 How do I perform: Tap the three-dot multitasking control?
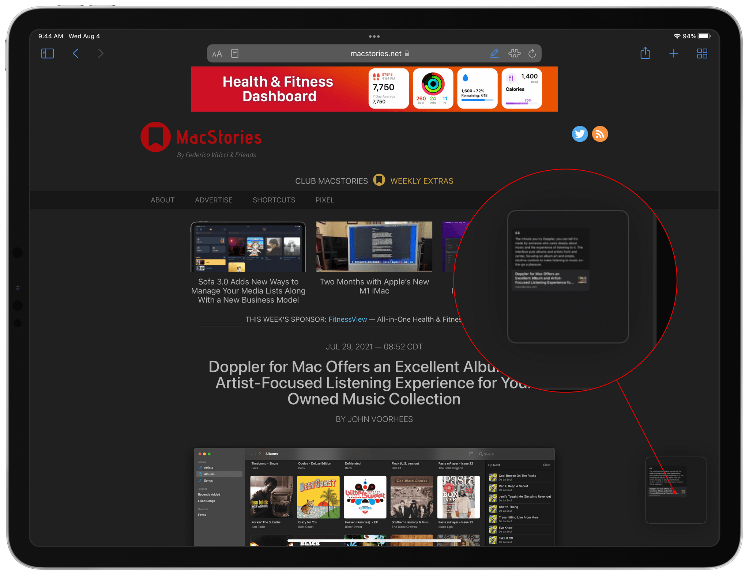tap(374, 37)
